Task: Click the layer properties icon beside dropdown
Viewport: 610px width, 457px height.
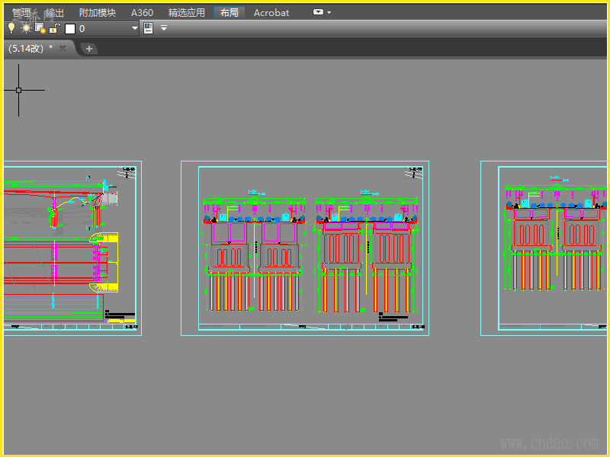Action: point(148,28)
